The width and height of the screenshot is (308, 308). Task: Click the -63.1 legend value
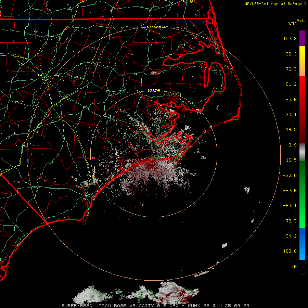[290, 206]
